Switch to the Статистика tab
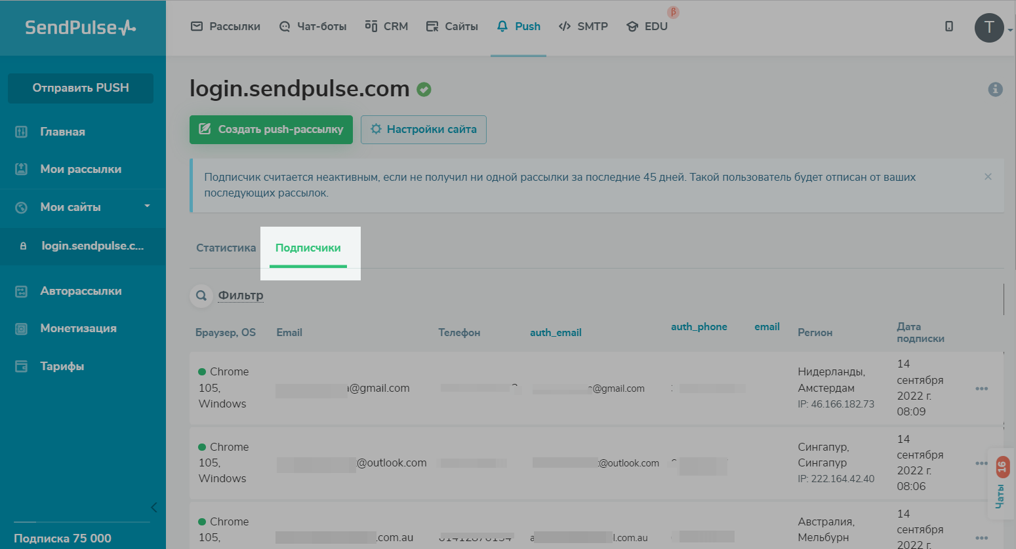Screen dimensions: 1016x549 (226, 248)
